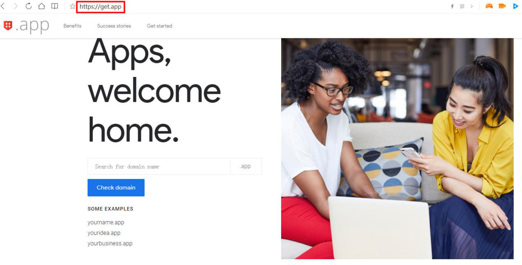The height and width of the screenshot is (265, 522).
Task: Reload the page with the refresh icon
Action: click(x=28, y=6)
